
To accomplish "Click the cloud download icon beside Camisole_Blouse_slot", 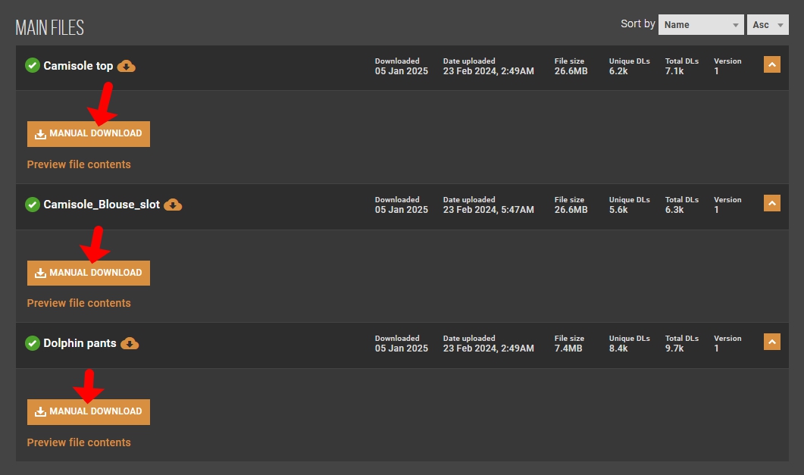I will pyautogui.click(x=174, y=205).
